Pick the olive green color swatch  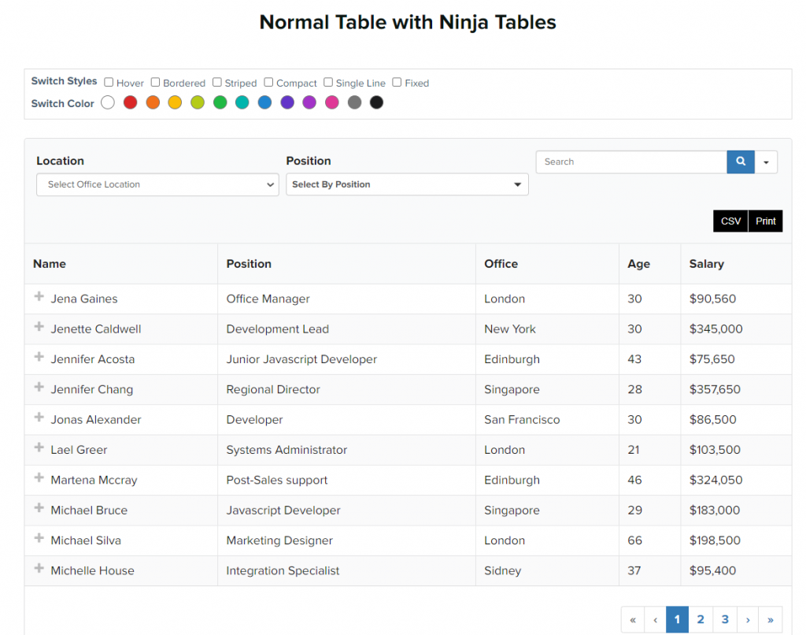point(198,102)
